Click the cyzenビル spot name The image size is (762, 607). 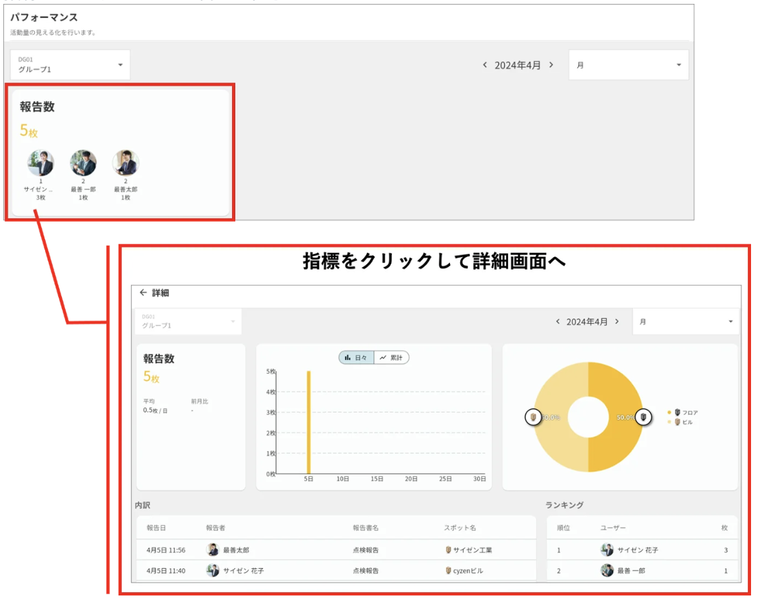pos(468,570)
